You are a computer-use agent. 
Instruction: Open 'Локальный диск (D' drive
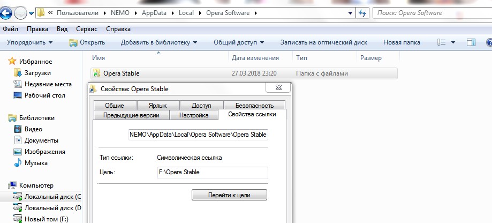(x=52, y=208)
